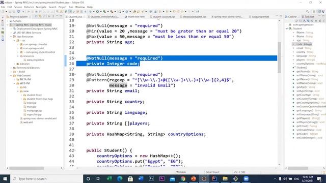Open Photoshop from the taskbar
This screenshot has width=326, height=183.
tap(151, 178)
